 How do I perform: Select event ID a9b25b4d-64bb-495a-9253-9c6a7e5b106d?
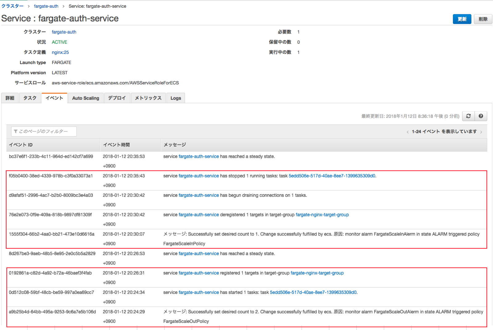point(52,312)
